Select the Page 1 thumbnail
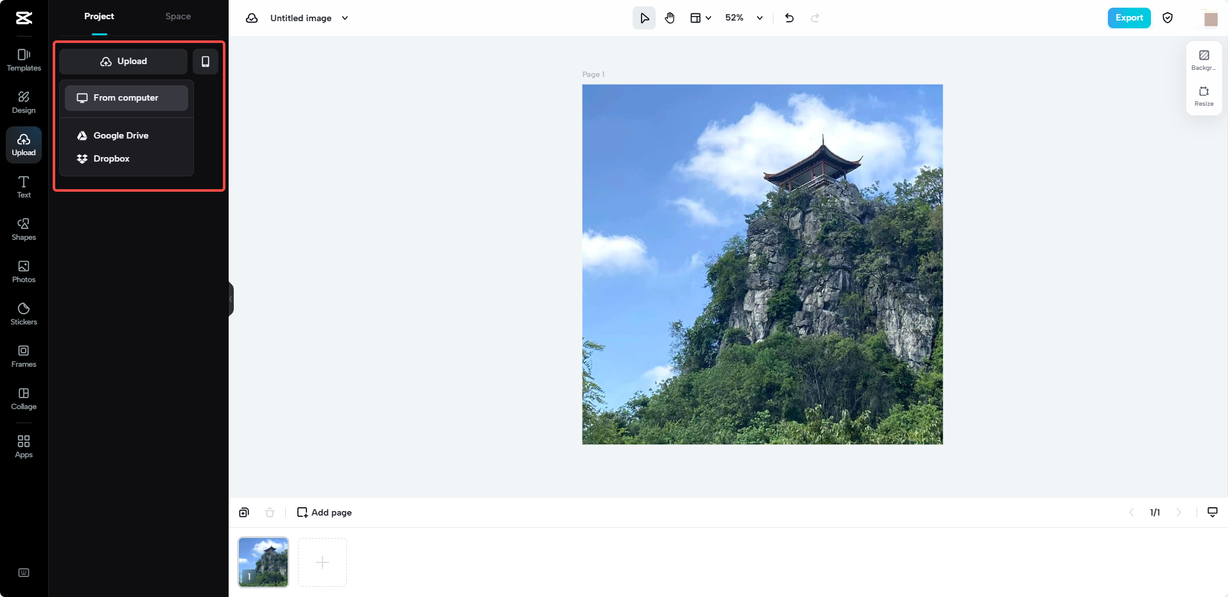The width and height of the screenshot is (1228, 597). coord(263,562)
